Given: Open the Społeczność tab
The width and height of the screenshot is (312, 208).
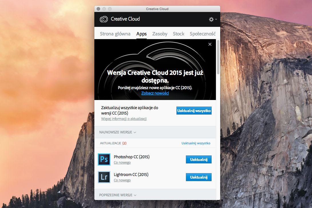Looking at the screenshot, I should 202,34.
